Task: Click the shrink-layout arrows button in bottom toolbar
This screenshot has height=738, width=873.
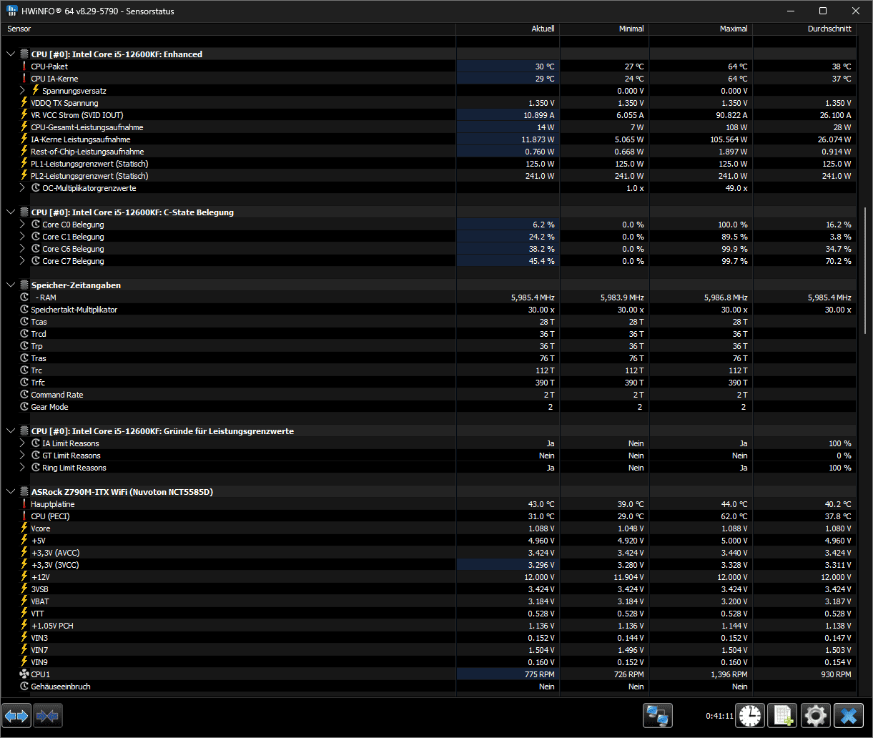Action: [48, 715]
